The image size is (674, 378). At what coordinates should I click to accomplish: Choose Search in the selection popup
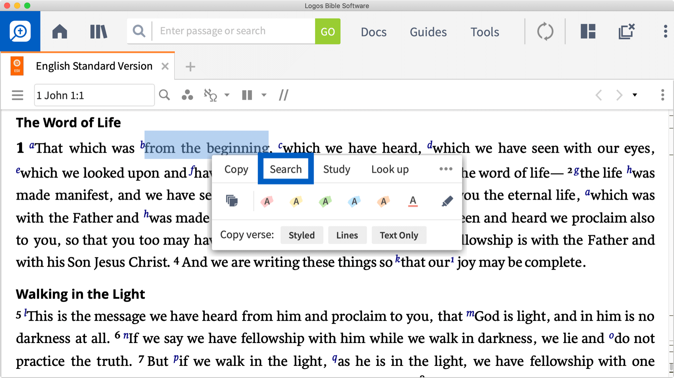pos(286,169)
